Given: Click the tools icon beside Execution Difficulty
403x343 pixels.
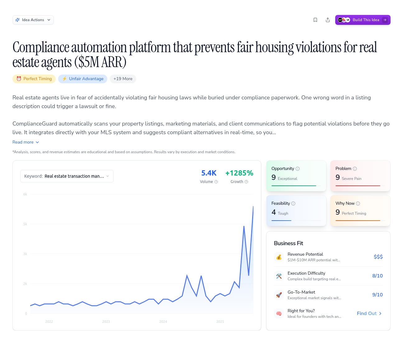Looking at the screenshot, I should (279, 276).
